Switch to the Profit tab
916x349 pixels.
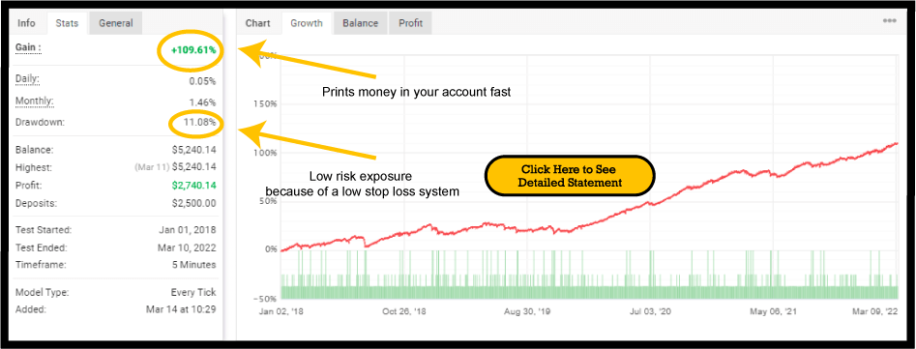click(x=411, y=23)
